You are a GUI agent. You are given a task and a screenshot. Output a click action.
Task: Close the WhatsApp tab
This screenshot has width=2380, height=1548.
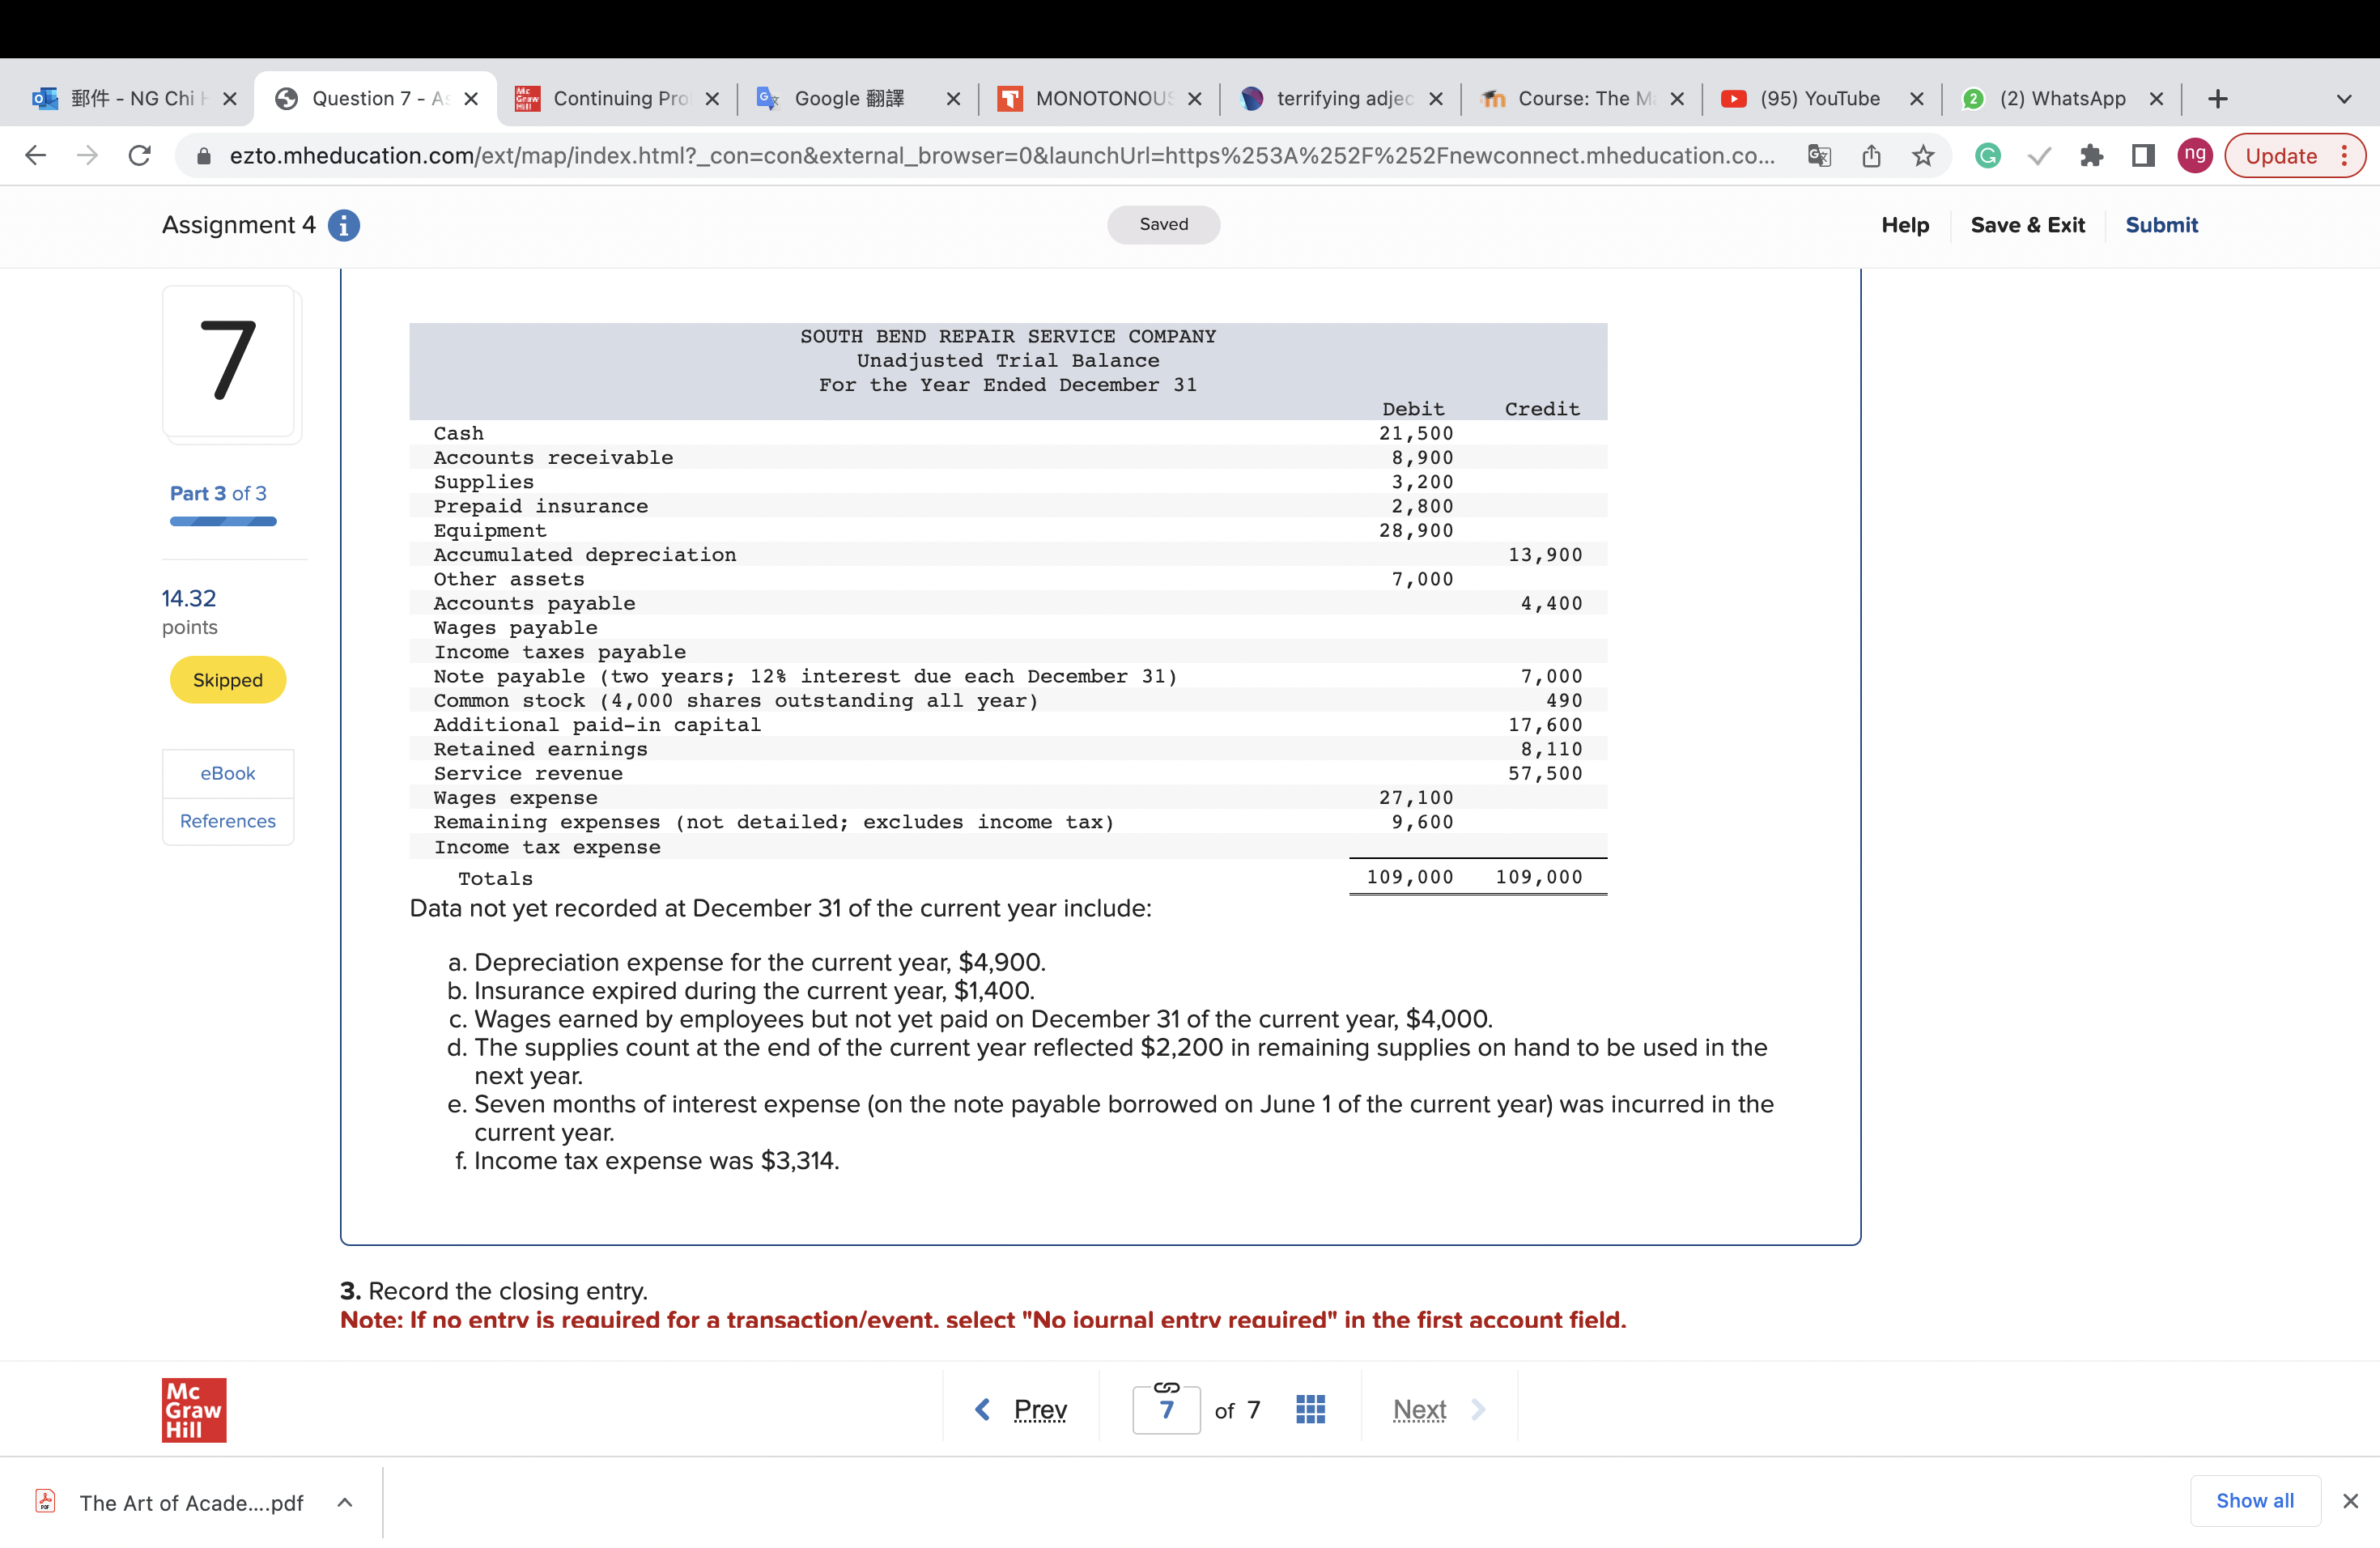tap(2156, 99)
